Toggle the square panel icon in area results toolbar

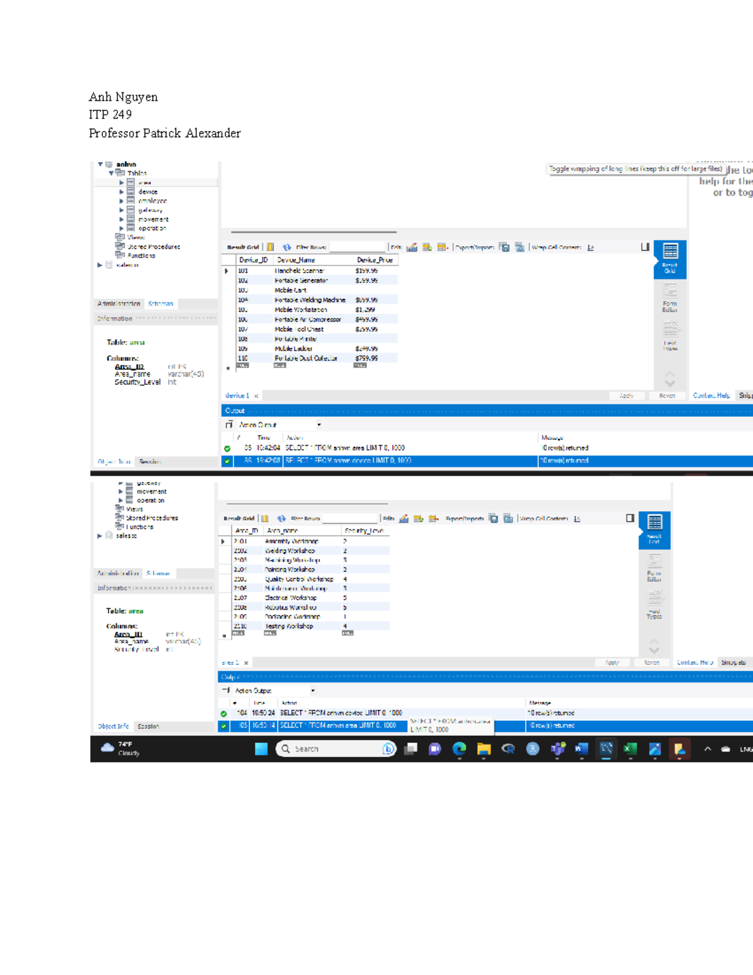click(630, 518)
